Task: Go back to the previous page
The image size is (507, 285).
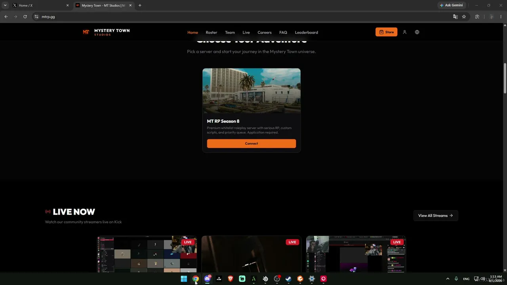Action: (6, 17)
